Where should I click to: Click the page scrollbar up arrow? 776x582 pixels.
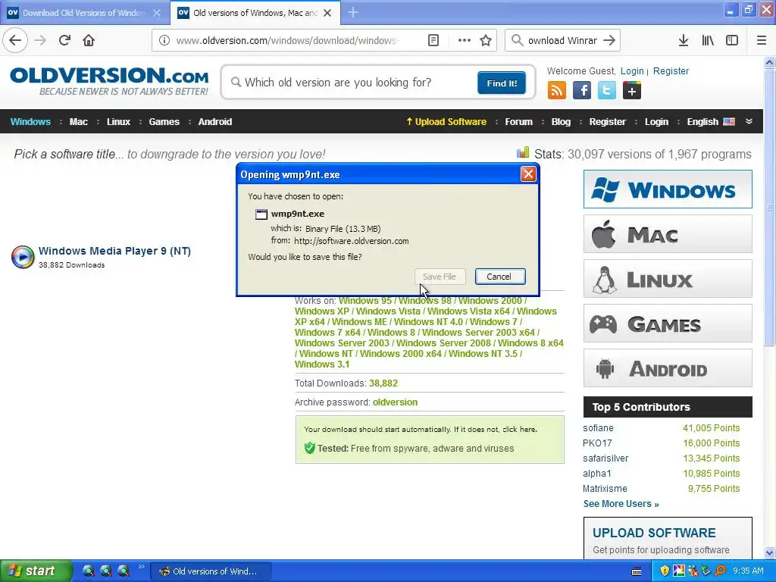(769, 62)
